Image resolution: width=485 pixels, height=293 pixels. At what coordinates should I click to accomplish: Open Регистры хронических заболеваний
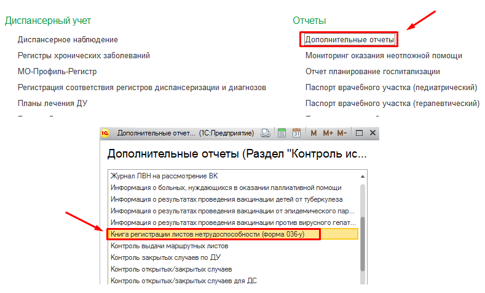pos(84,56)
